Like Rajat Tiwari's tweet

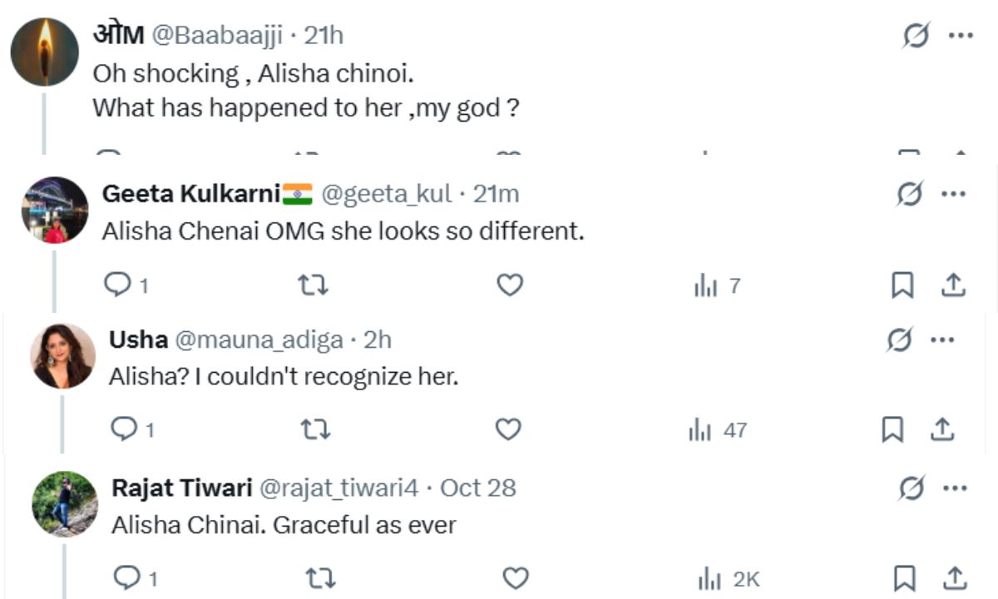click(x=516, y=577)
